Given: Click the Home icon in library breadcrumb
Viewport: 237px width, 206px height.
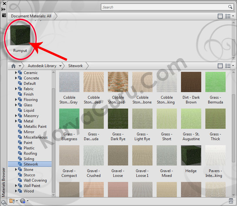Looking at the screenshot, I should pos(13,66).
